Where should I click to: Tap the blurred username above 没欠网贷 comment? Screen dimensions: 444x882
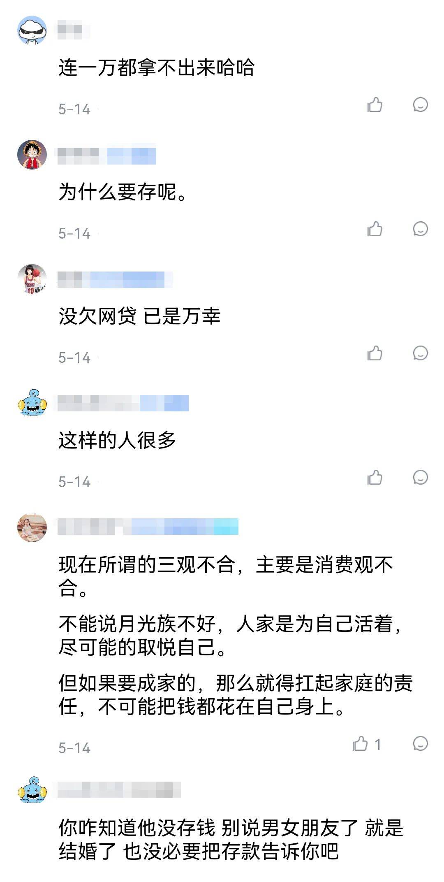click(114, 280)
